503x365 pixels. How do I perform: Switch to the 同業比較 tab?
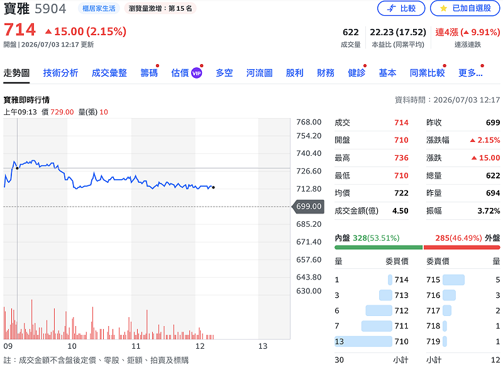[x=428, y=73]
